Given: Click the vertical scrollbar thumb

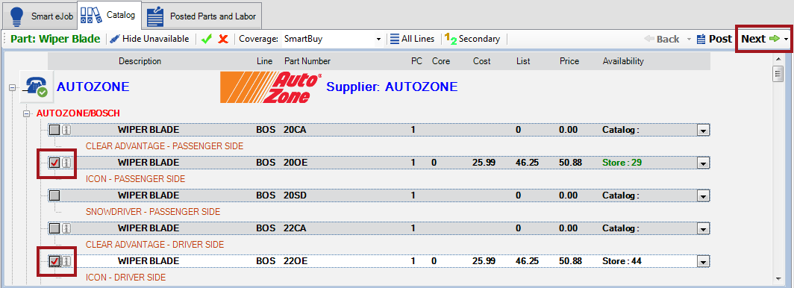Looking at the screenshot, I should click(778, 74).
